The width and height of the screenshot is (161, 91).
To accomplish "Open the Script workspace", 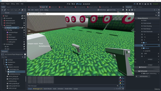I will tap(79, 4).
